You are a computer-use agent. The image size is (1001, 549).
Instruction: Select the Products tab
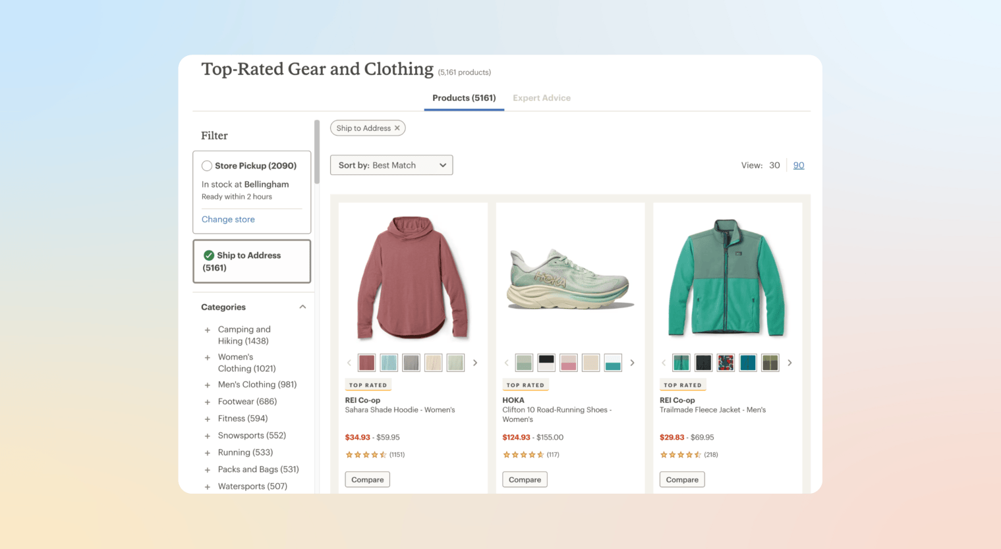pos(463,97)
